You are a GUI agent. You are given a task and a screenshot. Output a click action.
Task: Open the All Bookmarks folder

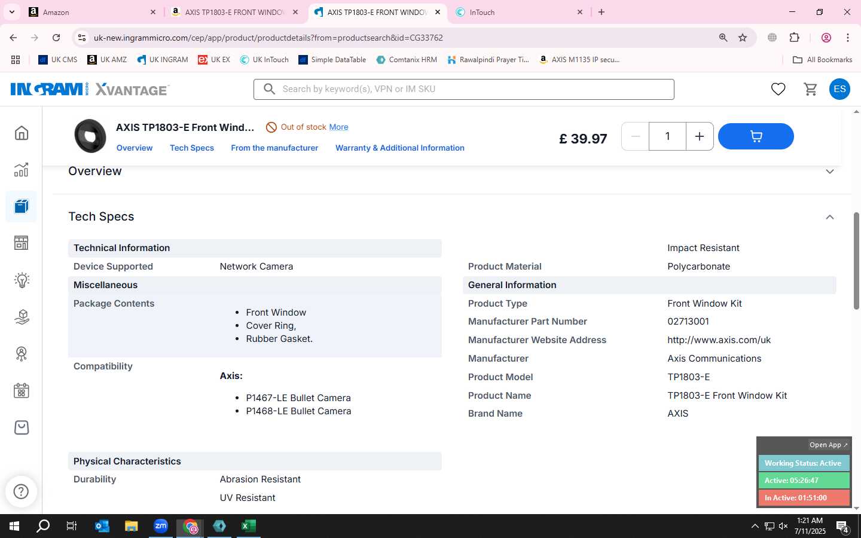point(822,60)
